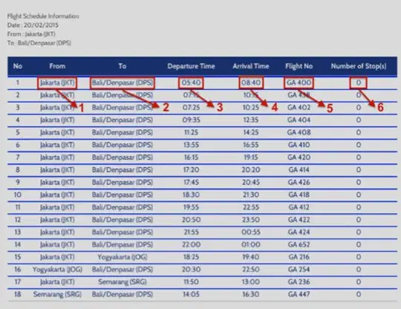The image size is (401, 309).
Task: Click the From column header
Action: (x=57, y=66)
